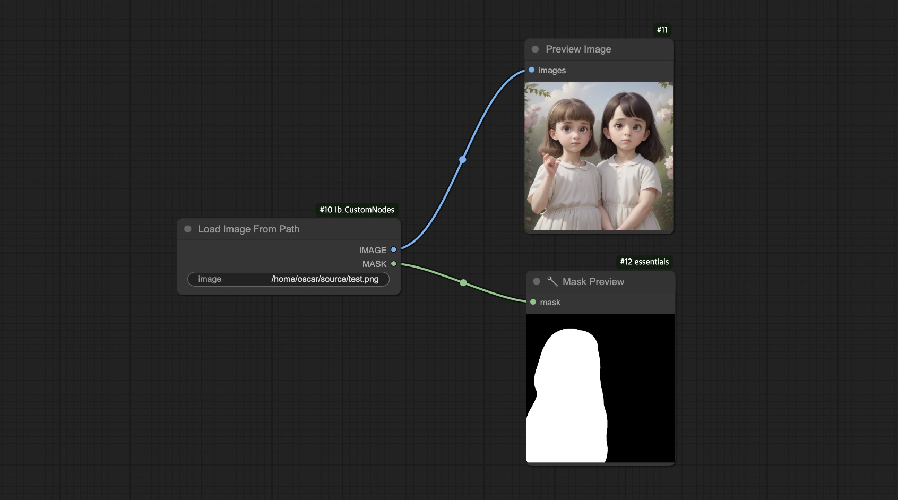The image size is (898, 500).
Task: Edit the image path input field
Action: 288,279
